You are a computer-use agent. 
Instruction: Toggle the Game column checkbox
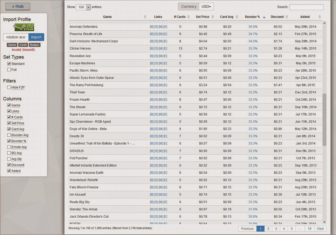pos(9,105)
